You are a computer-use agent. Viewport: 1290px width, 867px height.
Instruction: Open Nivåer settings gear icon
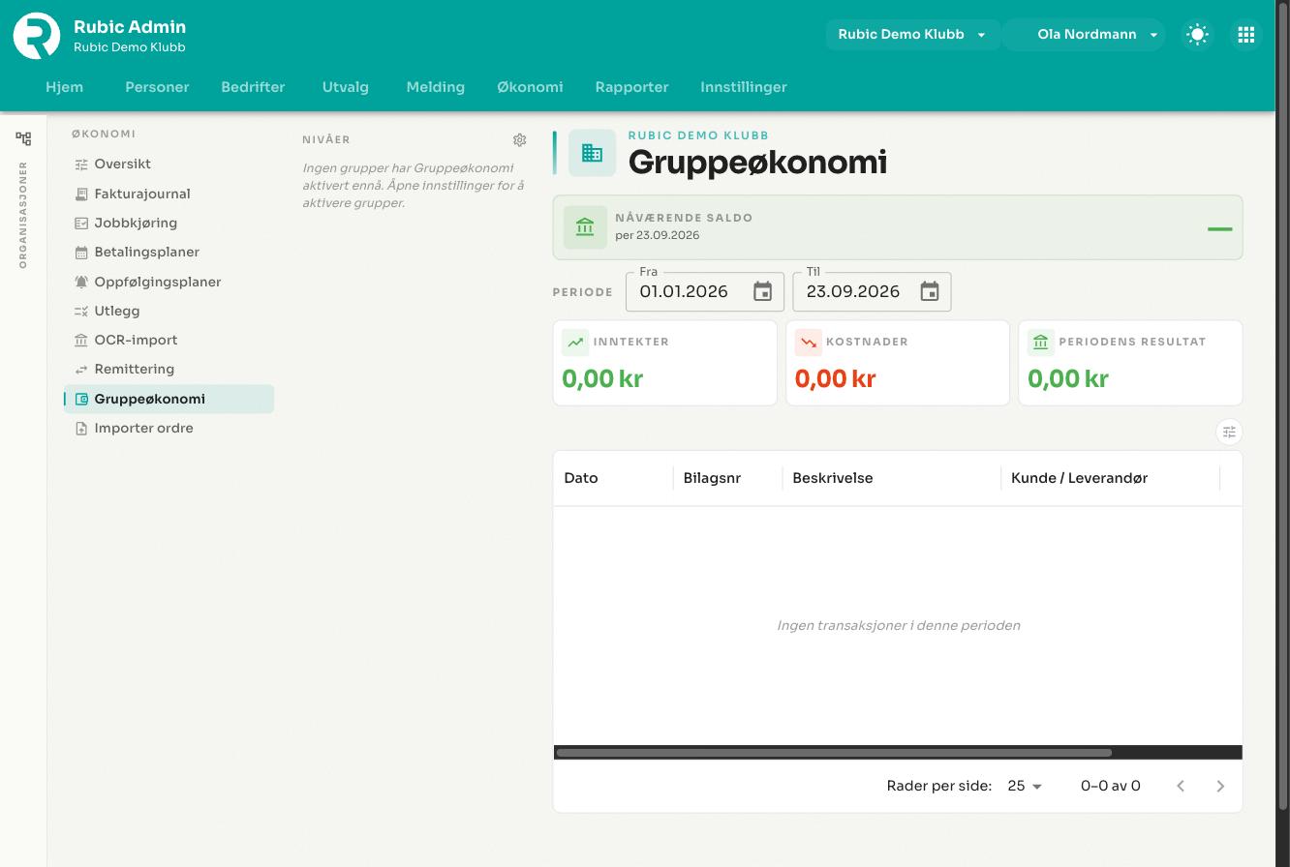(520, 140)
